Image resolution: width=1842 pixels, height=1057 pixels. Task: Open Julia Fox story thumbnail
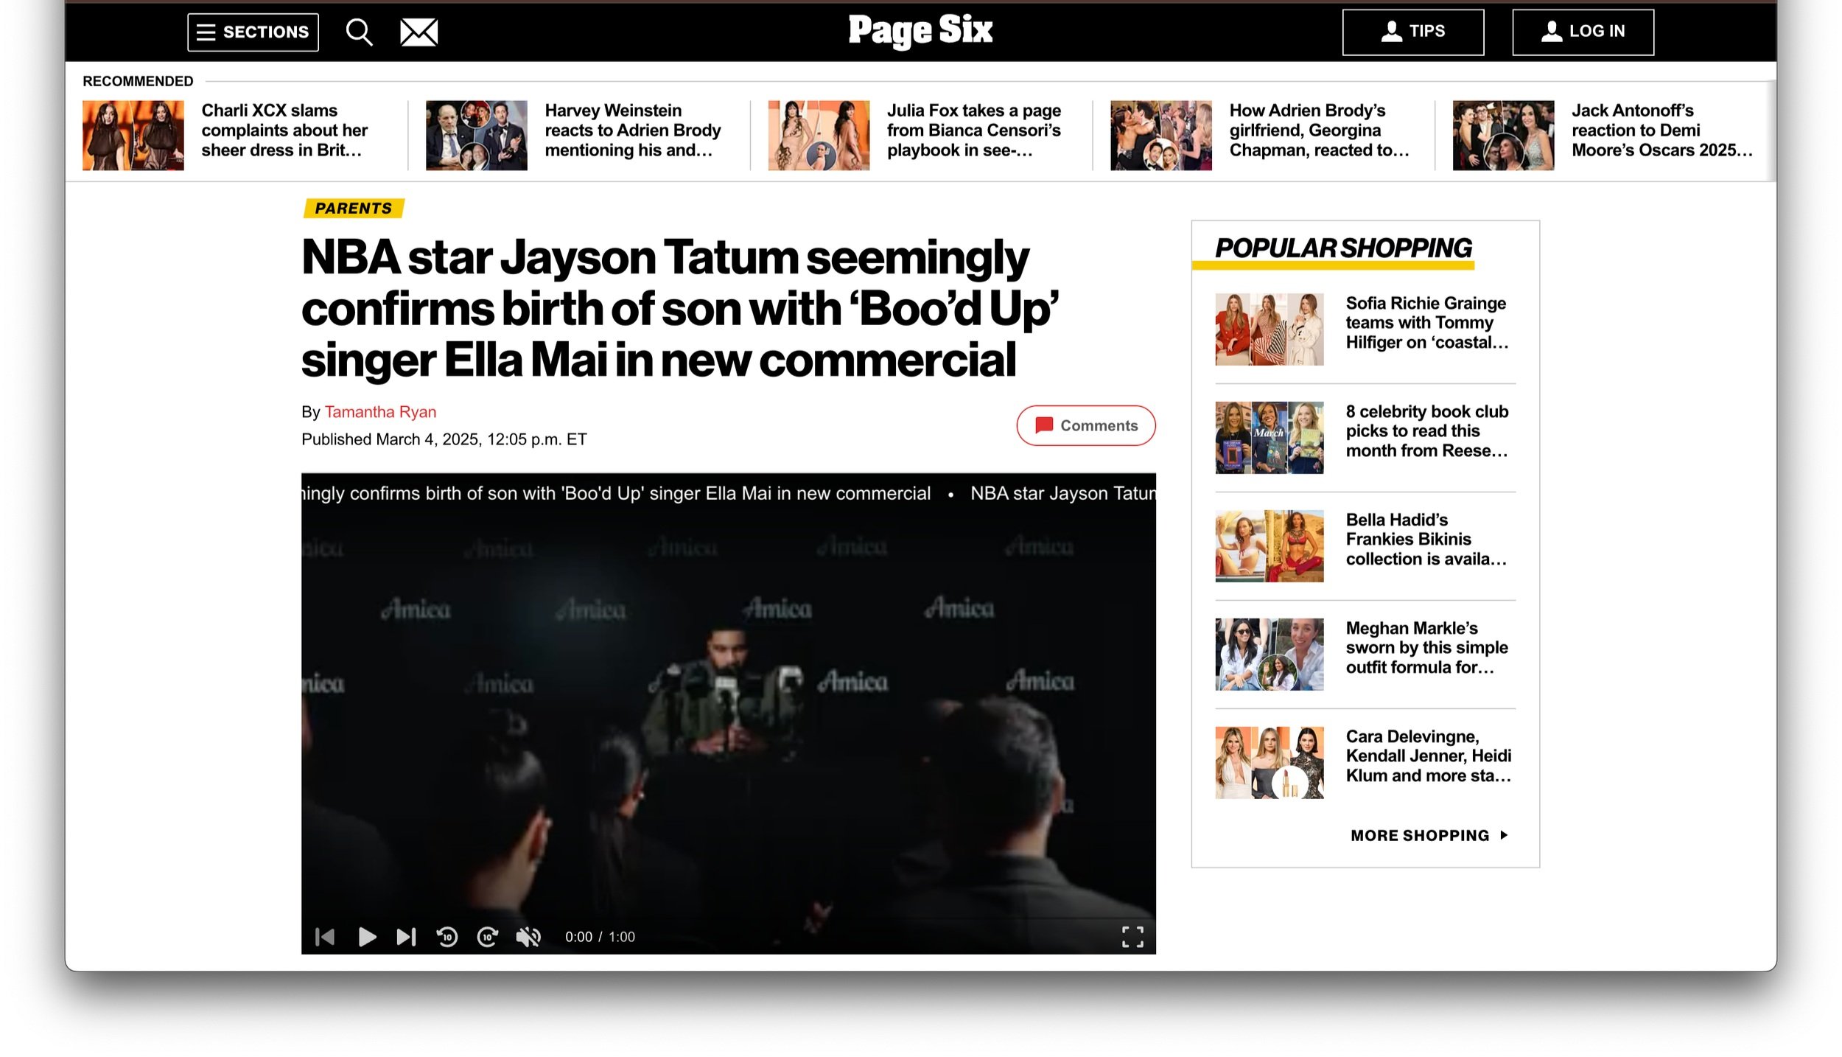click(819, 136)
